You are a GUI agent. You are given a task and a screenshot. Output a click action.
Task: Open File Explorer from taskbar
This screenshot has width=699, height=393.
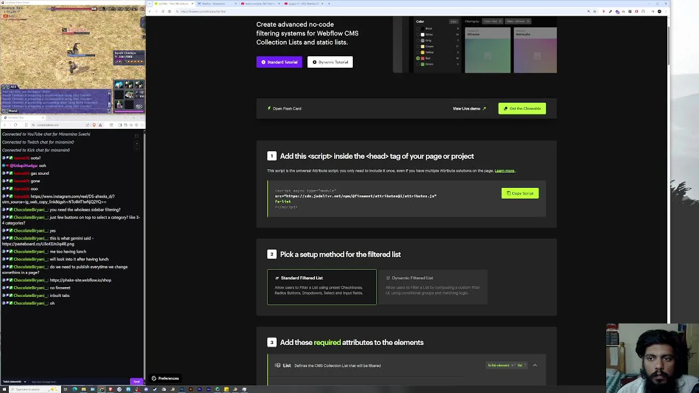coord(84,389)
